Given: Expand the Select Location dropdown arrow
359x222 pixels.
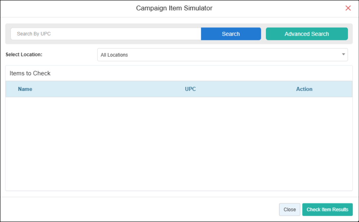Looking at the screenshot, I should [x=343, y=55].
